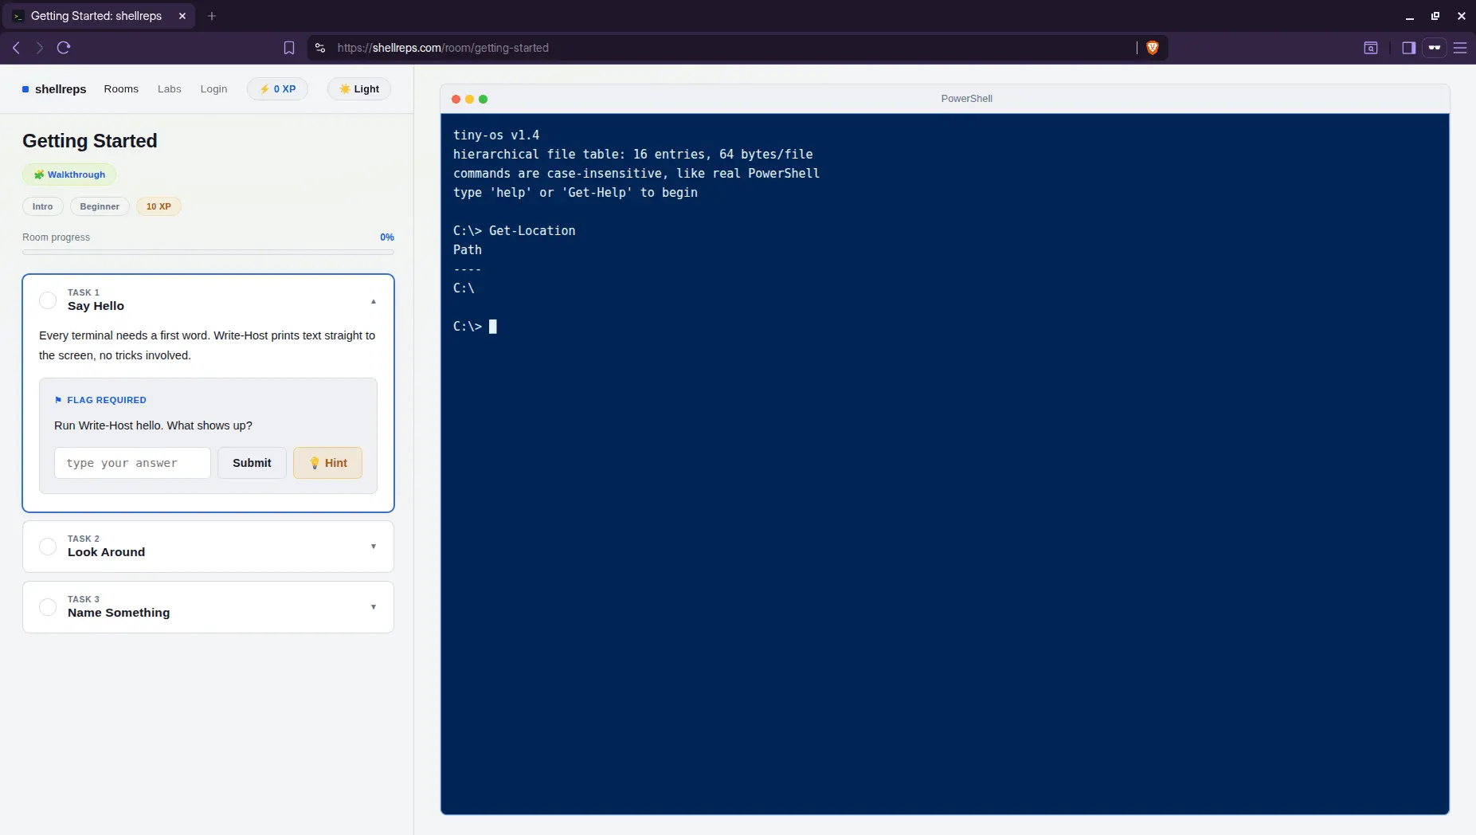This screenshot has height=835, width=1476.
Task: Click the 0 XP badge
Action: tap(277, 89)
